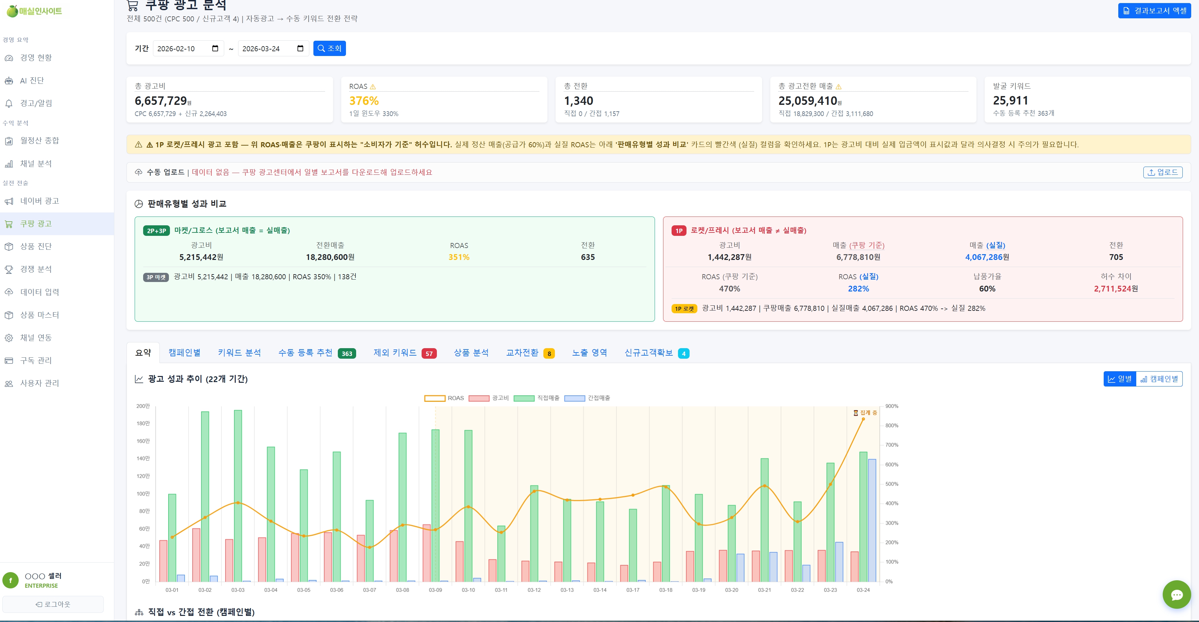Toggle the 간접매출 legend swatch
The image size is (1199, 622).
click(574, 398)
